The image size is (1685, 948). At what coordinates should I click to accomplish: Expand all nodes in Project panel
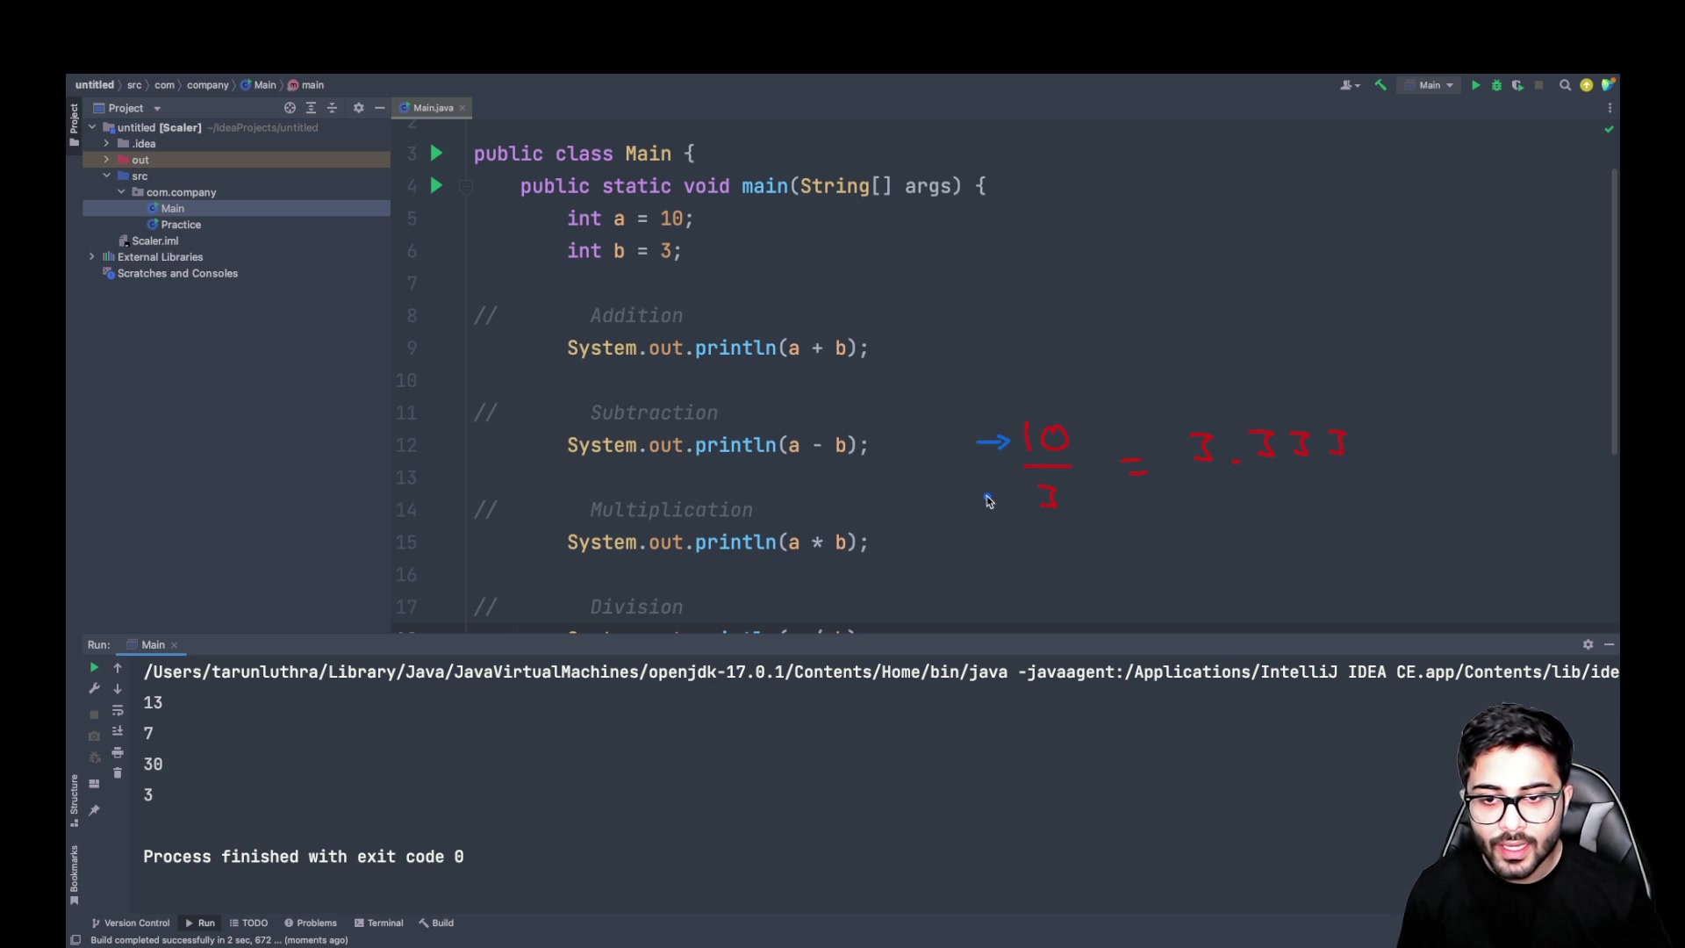[x=311, y=108]
